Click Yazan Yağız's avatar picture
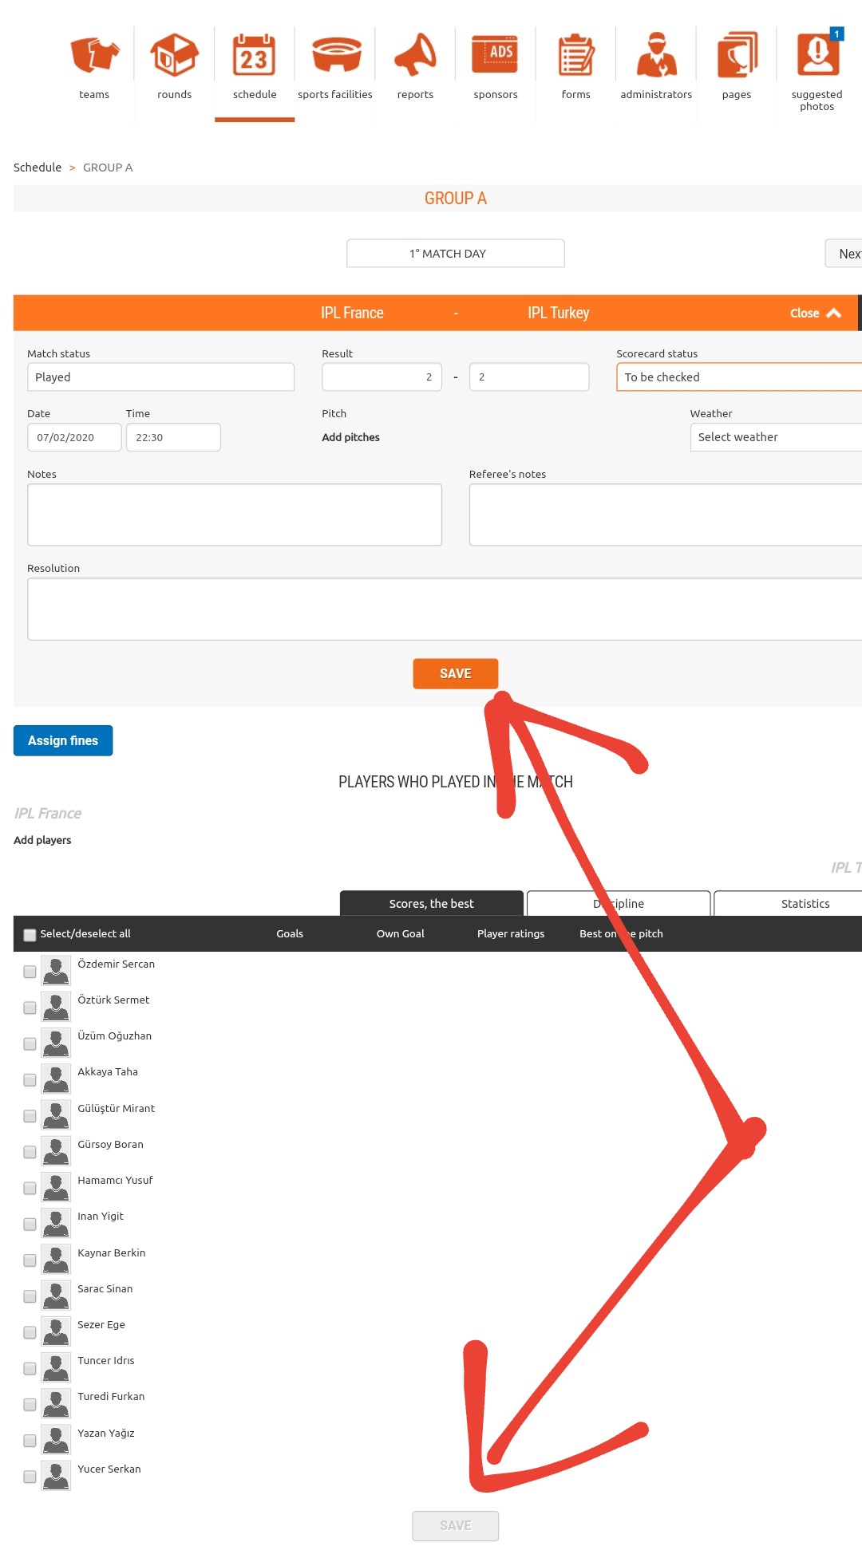The image size is (862, 1558). (x=56, y=1441)
